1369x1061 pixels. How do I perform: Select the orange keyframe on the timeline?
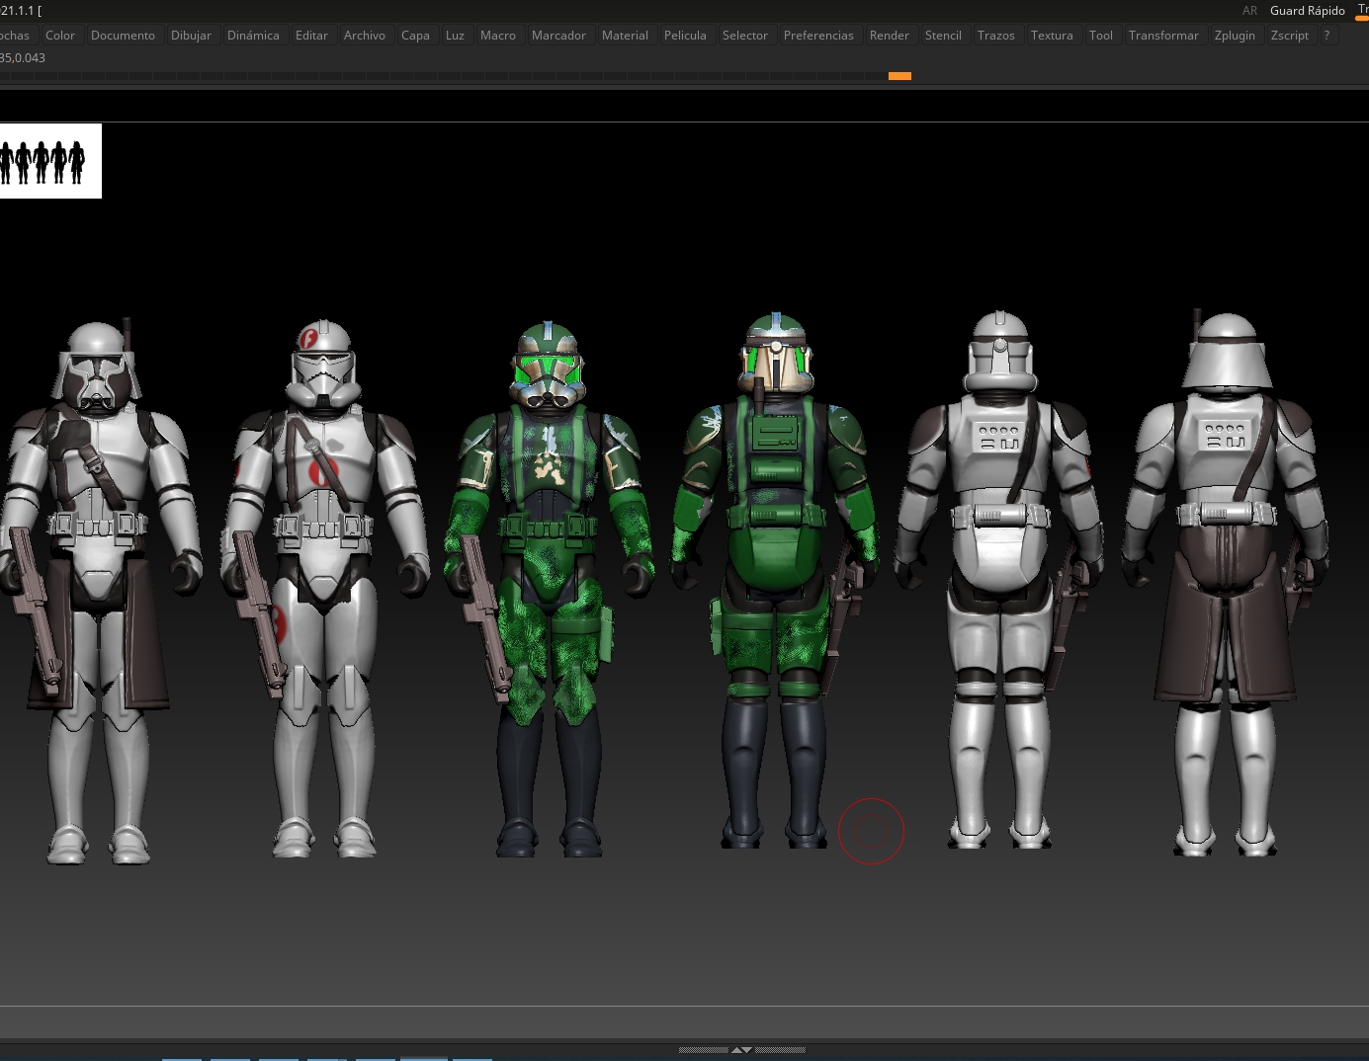(899, 75)
